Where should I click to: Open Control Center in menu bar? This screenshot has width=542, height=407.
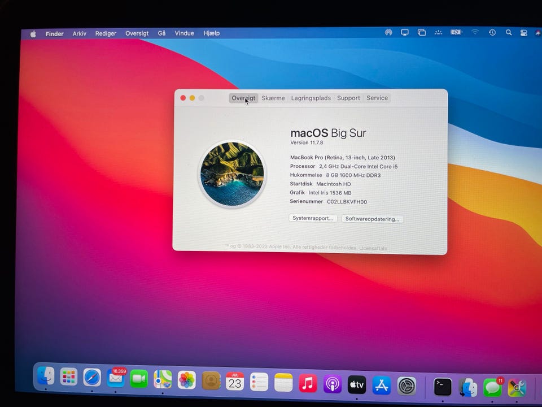click(x=524, y=33)
